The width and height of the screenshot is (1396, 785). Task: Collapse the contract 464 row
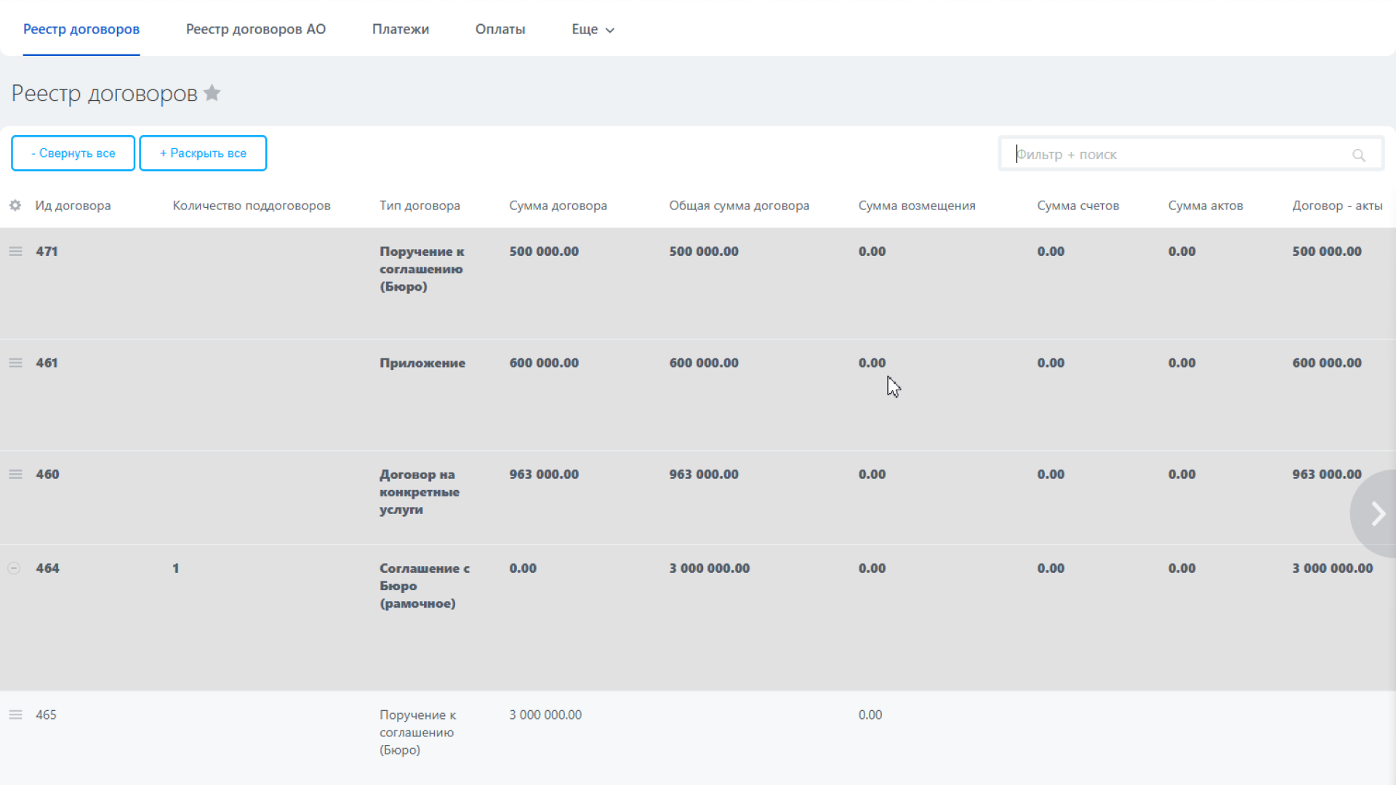point(14,568)
